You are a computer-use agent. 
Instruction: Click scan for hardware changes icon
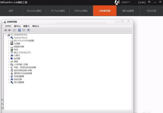point(28,30)
